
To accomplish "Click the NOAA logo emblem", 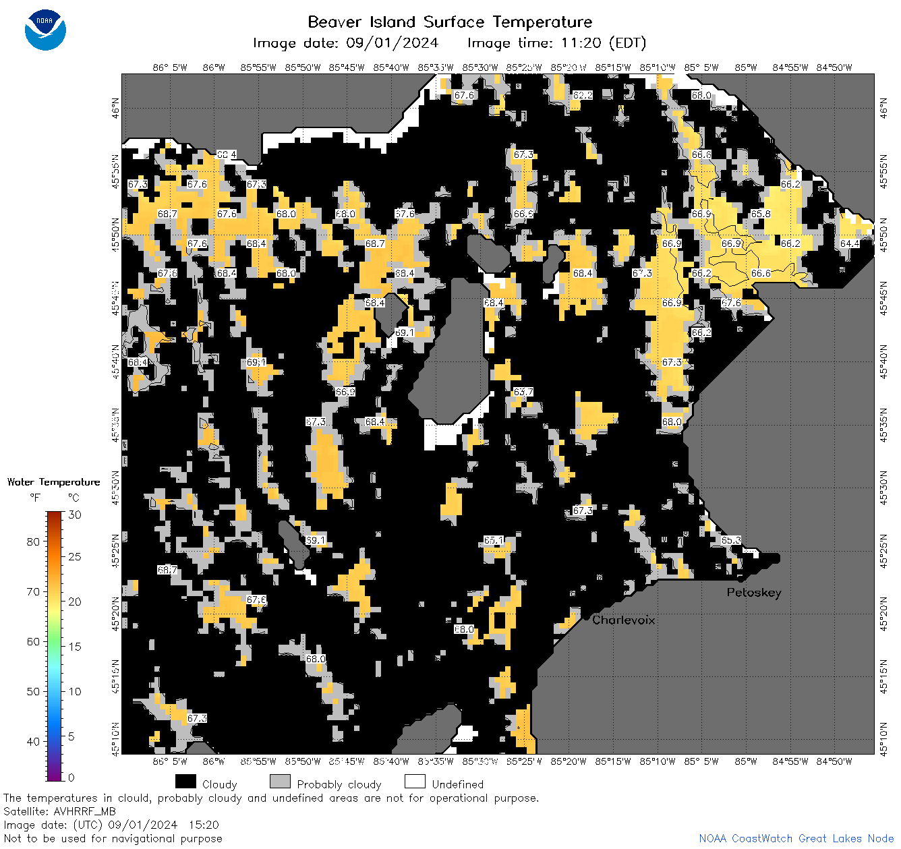I will click(x=45, y=30).
